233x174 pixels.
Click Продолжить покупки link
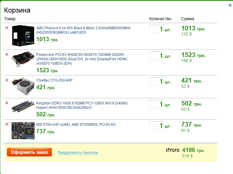78,153
